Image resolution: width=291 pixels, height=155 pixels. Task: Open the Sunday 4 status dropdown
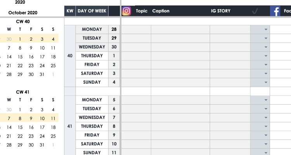click(266, 82)
